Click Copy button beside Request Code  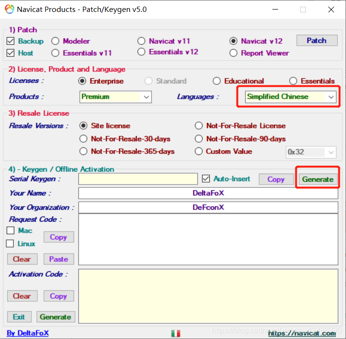pyautogui.click(x=58, y=237)
